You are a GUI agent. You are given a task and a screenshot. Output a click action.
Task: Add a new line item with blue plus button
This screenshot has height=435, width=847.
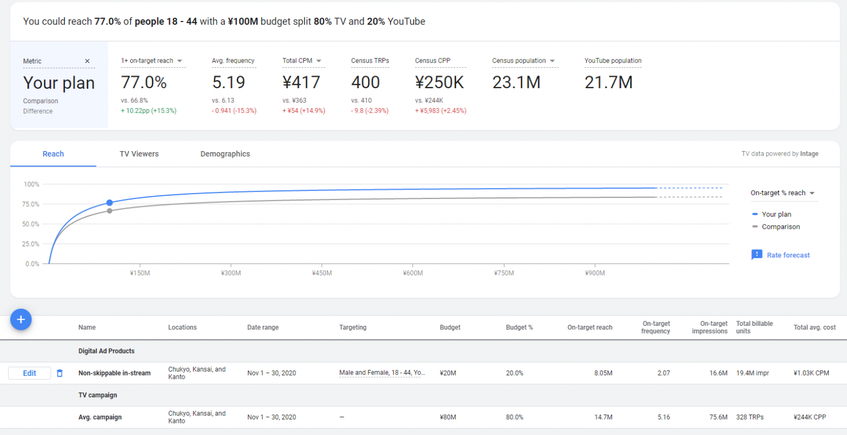point(20,319)
